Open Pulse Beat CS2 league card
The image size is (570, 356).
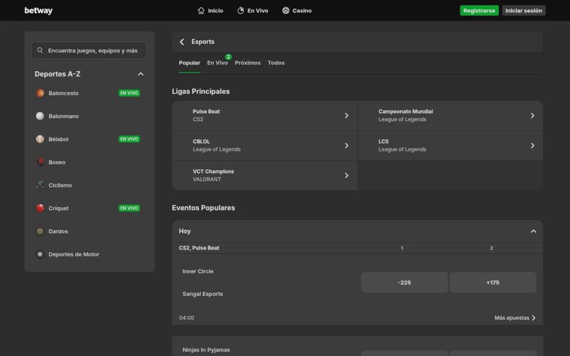click(265, 116)
